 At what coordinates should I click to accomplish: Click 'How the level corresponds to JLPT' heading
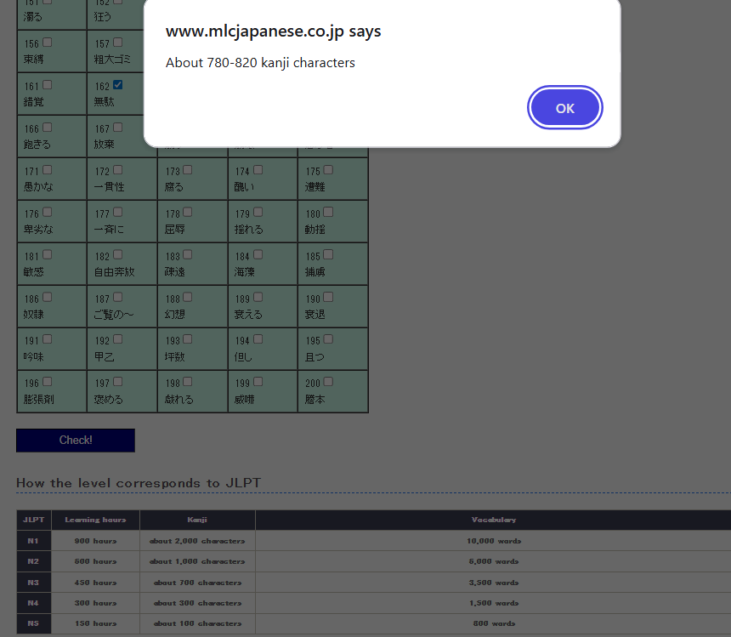(139, 483)
